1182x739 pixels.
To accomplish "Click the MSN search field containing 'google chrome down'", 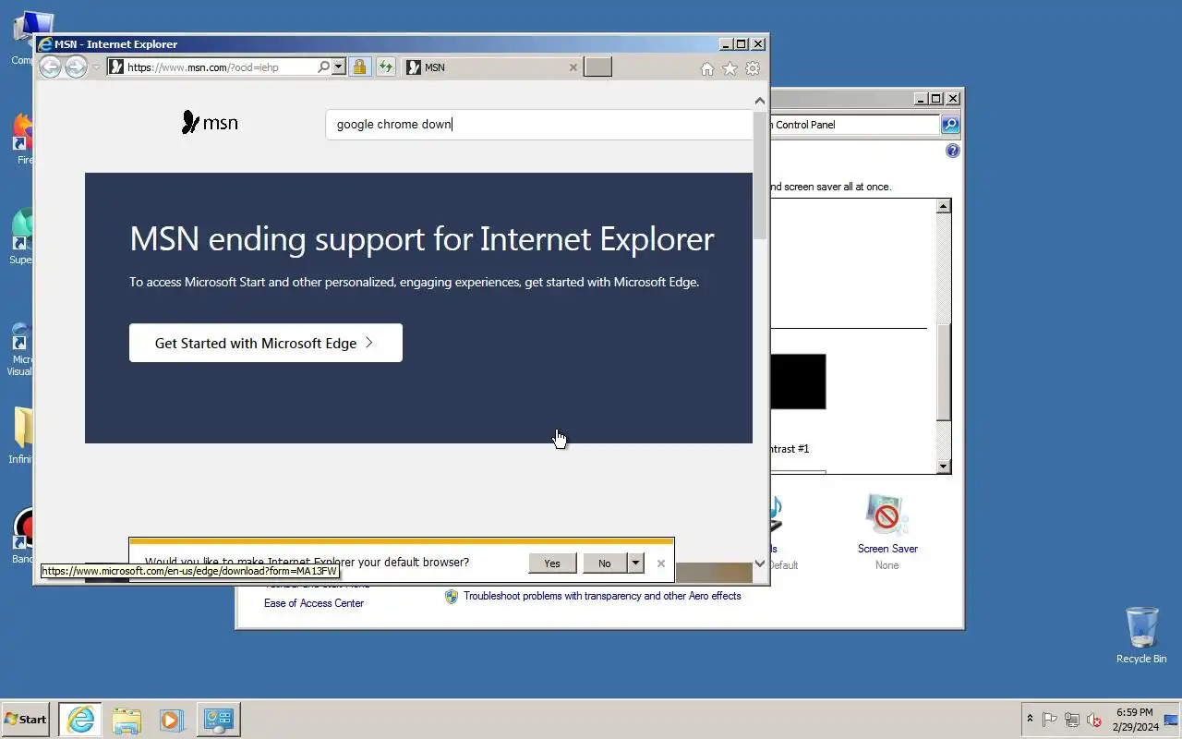I will tap(538, 124).
